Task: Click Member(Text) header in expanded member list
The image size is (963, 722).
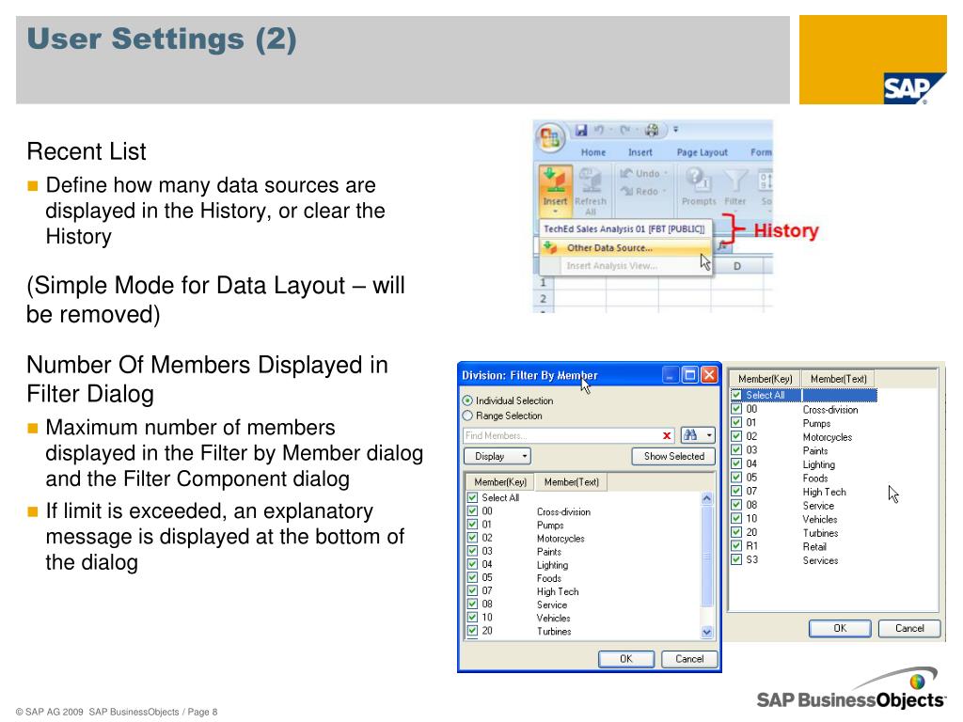Action: point(838,379)
